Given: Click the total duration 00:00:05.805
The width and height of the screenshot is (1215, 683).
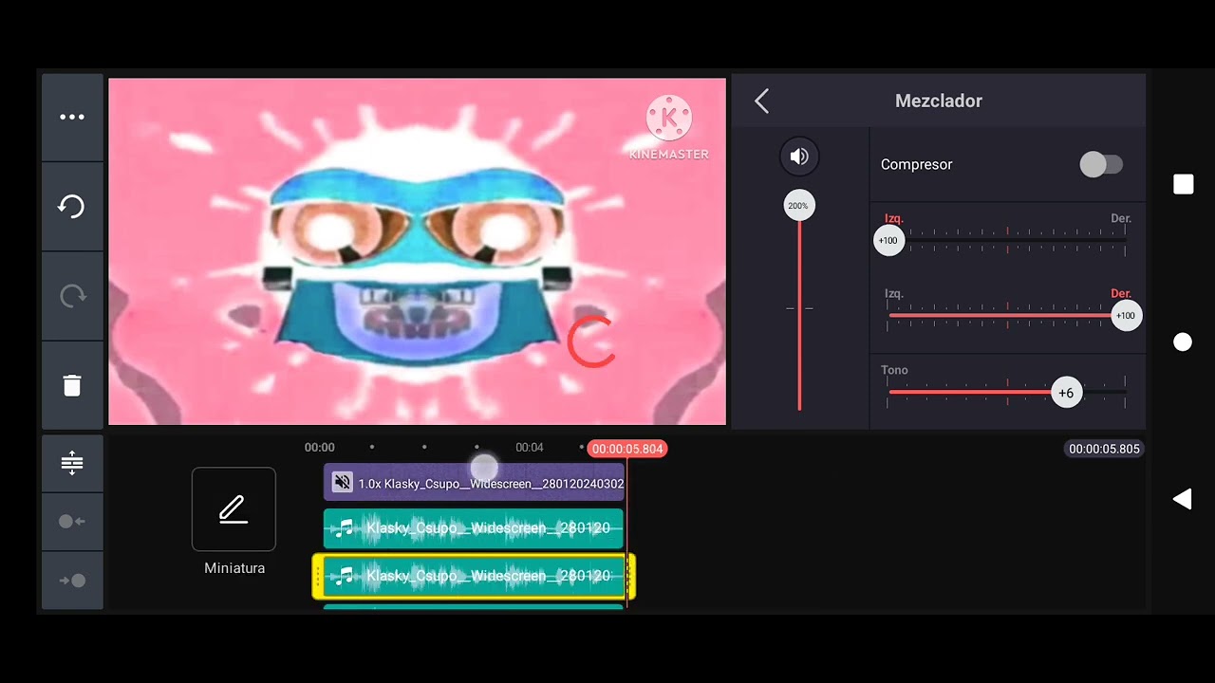Looking at the screenshot, I should pyautogui.click(x=1104, y=449).
